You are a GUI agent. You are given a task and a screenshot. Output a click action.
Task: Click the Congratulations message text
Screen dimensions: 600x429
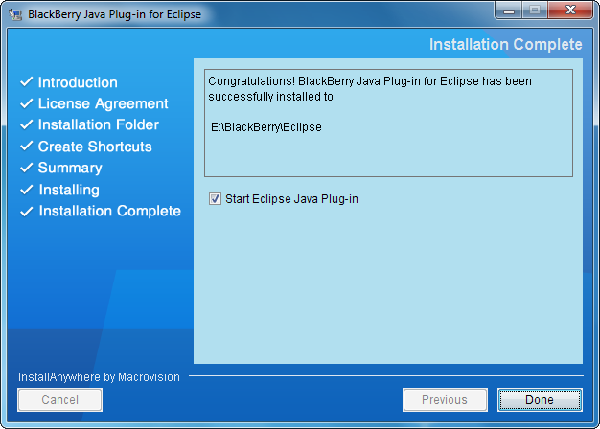(370, 89)
